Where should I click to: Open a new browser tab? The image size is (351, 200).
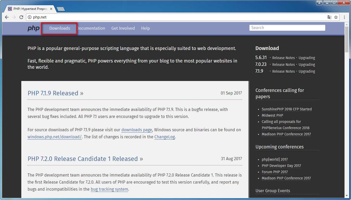(61, 9)
